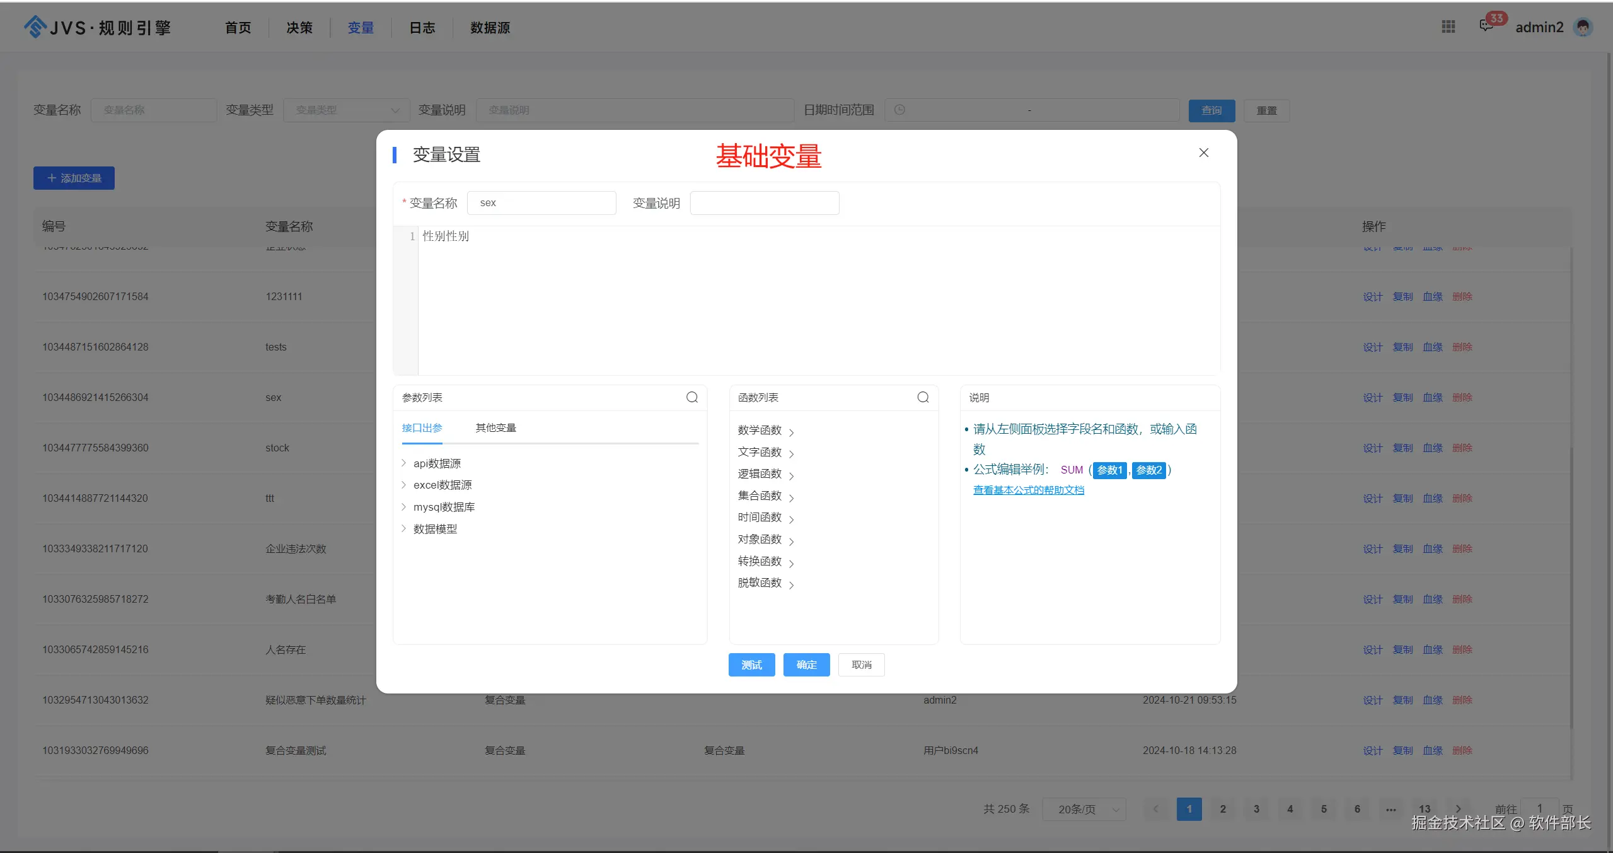Click the clock icon in date range field
Viewport: 1613px width, 853px height.
899,110
